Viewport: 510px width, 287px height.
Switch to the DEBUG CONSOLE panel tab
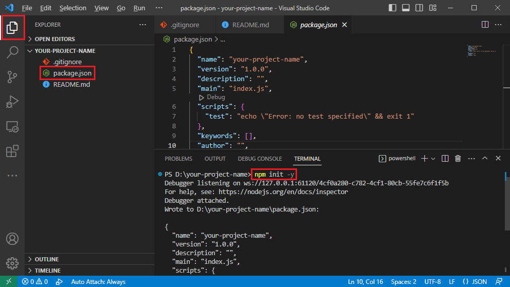260,159
